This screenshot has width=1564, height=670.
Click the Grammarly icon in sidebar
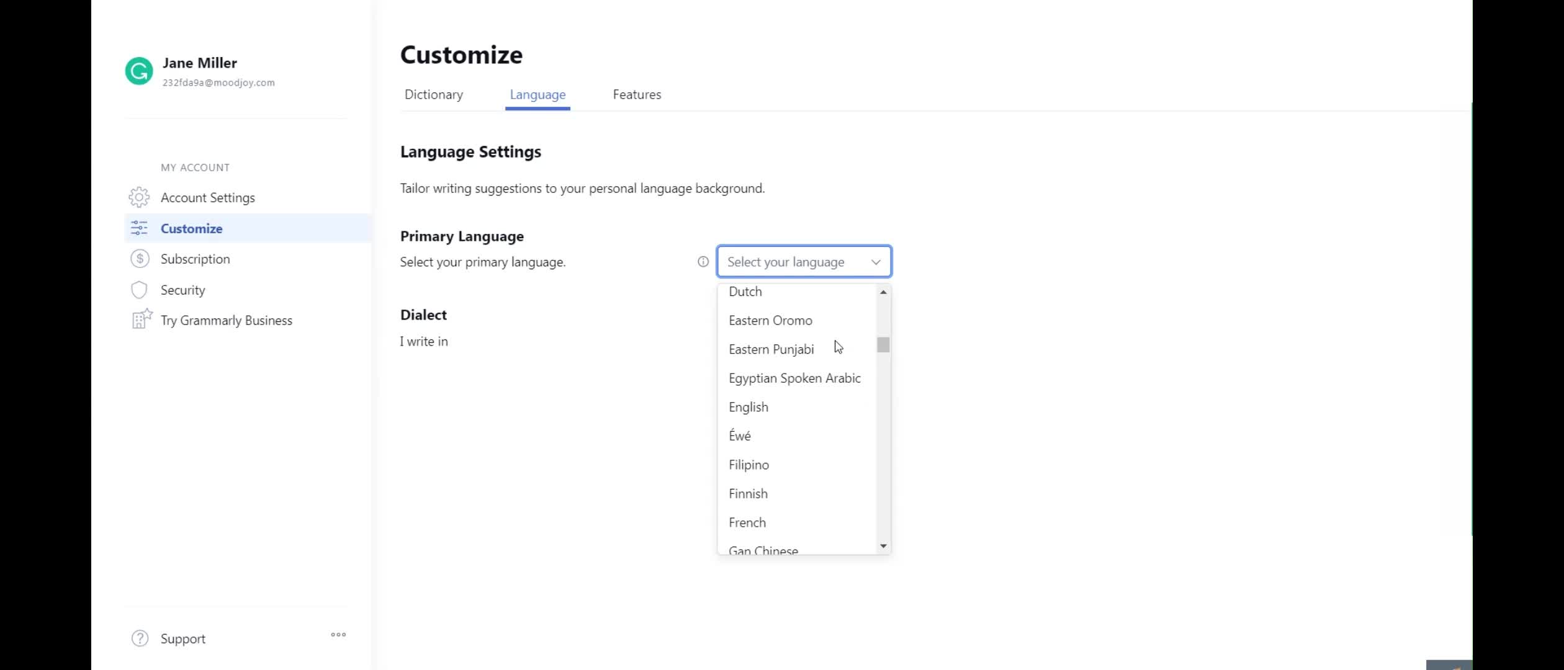[x=140, y=71]
